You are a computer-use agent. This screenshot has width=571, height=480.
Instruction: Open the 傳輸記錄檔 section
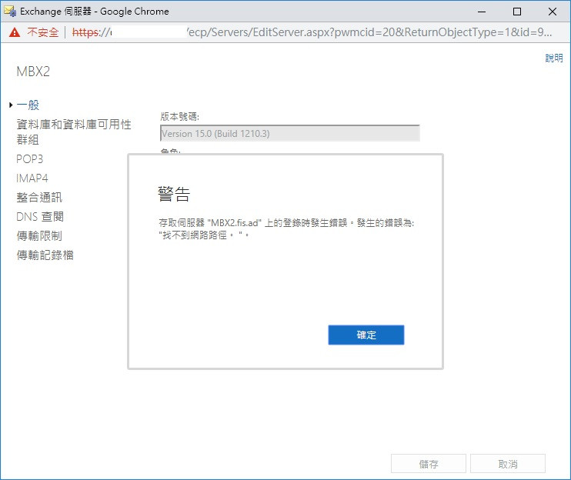[x=45, y=255]
